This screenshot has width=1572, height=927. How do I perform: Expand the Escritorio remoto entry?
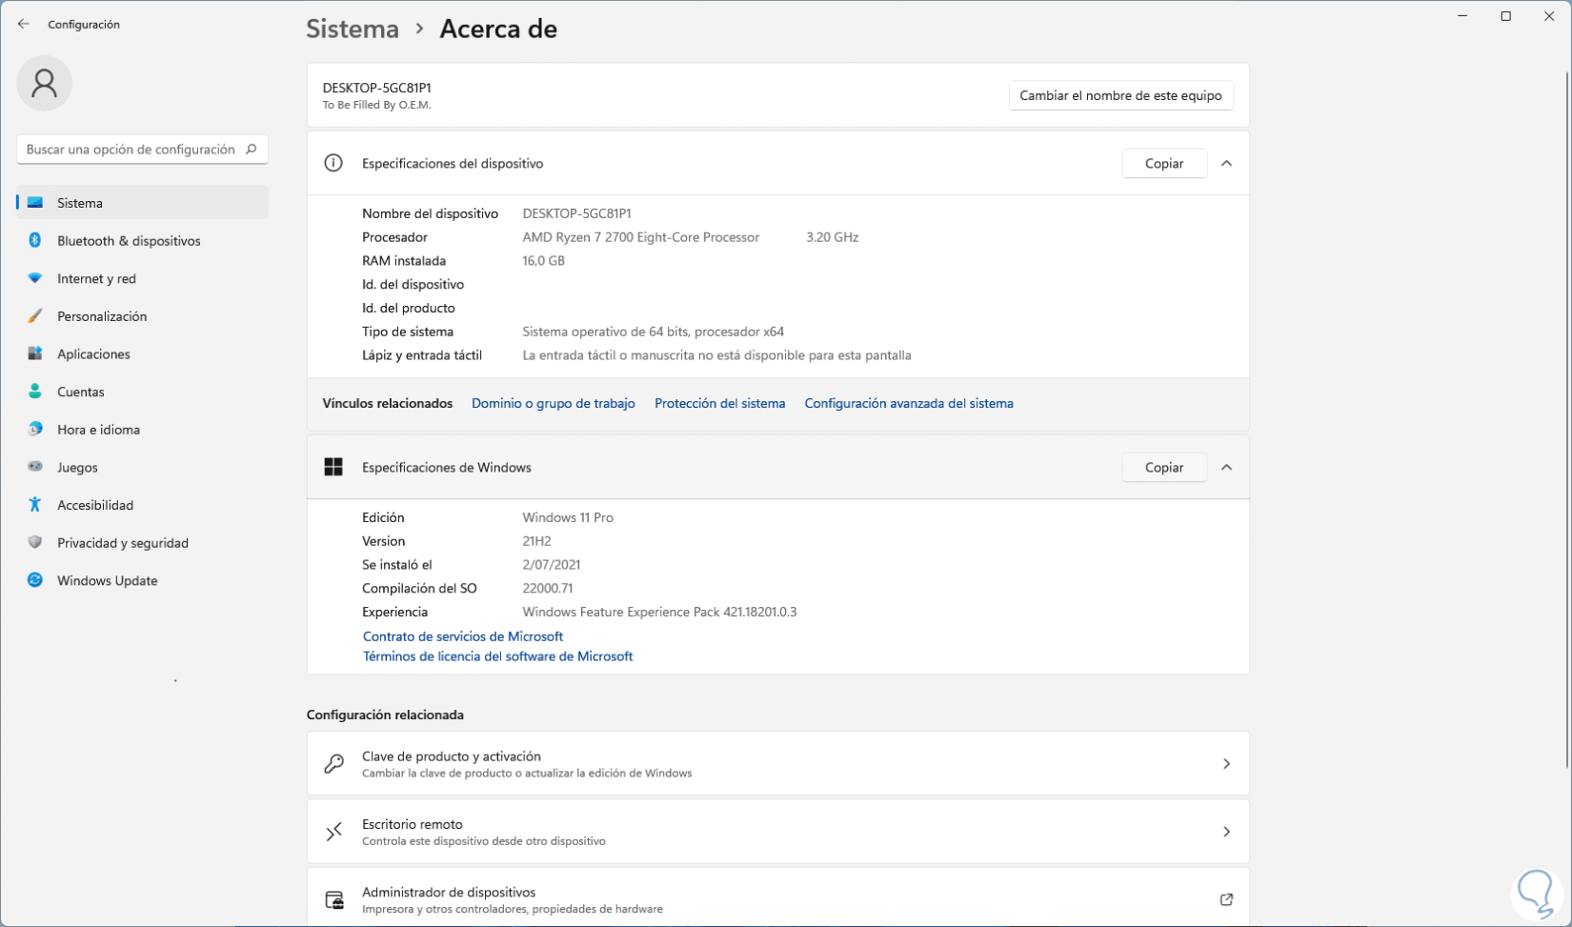(x=1226, y=832)
